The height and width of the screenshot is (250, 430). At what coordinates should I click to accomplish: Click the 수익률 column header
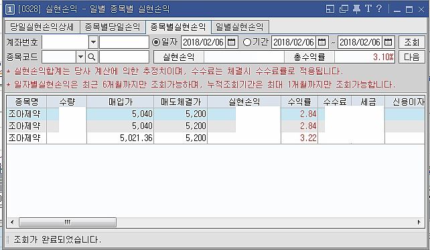[299, 102]
